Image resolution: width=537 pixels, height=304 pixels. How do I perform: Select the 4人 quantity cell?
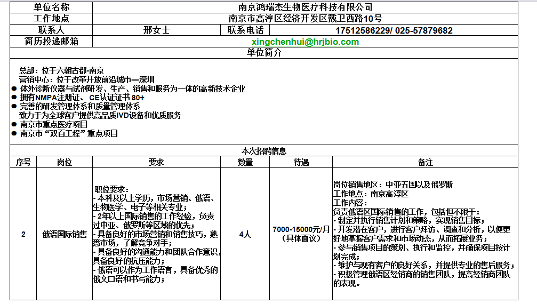click(x=245, y=234)
